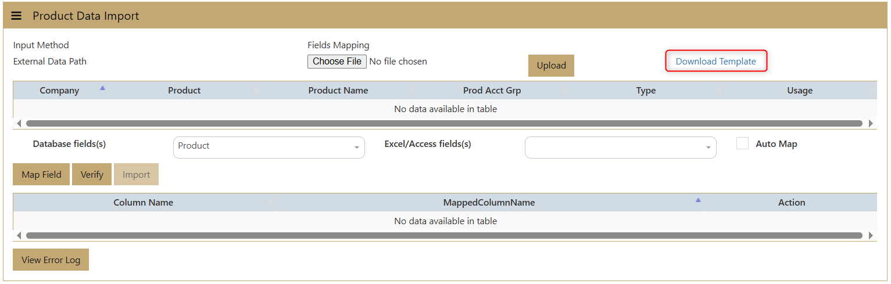
Task: Open the View Error Log button
Action: (x=51, y=260)
